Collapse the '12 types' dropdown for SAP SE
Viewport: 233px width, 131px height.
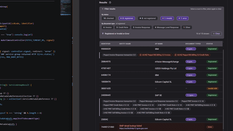click(x=191, y=95)
